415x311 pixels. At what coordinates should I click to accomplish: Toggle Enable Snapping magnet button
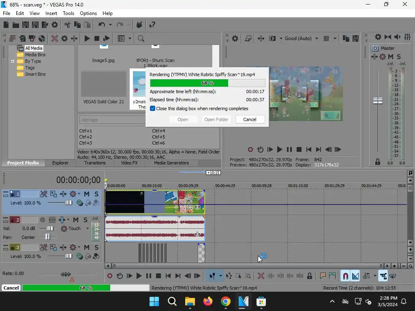345,276
